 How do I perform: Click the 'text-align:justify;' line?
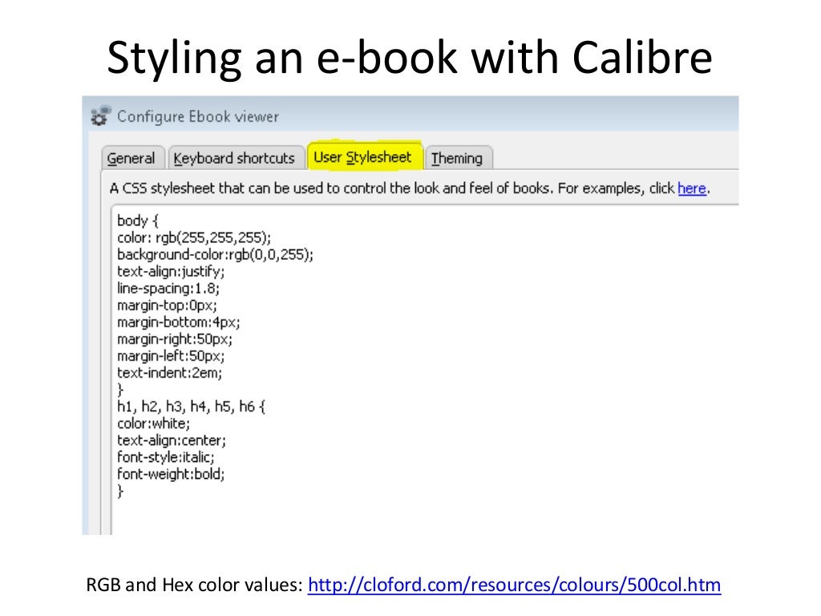pos(171,271)
